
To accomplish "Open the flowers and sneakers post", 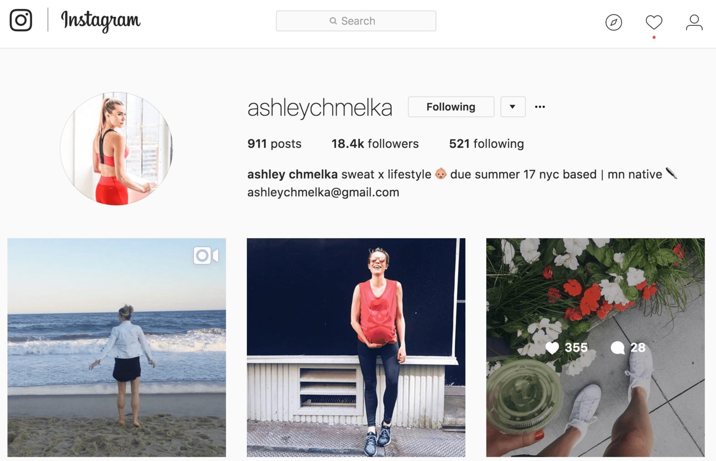I will pyautogui.click(x=595, y=348).
